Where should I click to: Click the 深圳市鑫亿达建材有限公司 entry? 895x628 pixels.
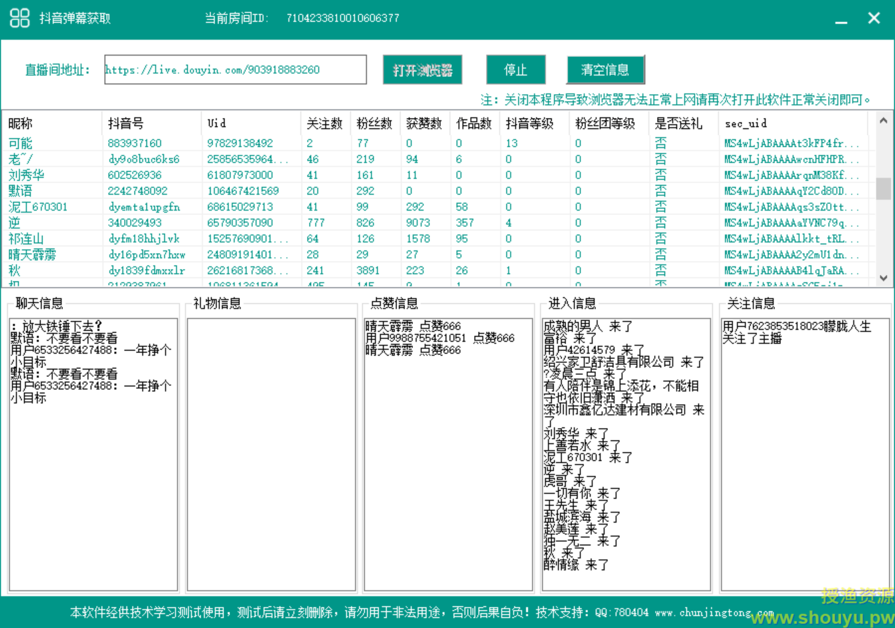point(624,415)
